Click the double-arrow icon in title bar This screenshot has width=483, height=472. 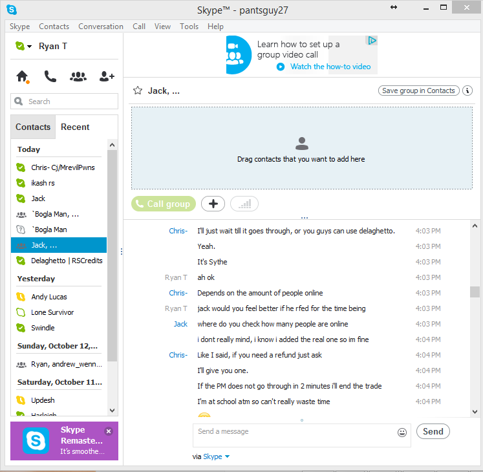point(394,7)
